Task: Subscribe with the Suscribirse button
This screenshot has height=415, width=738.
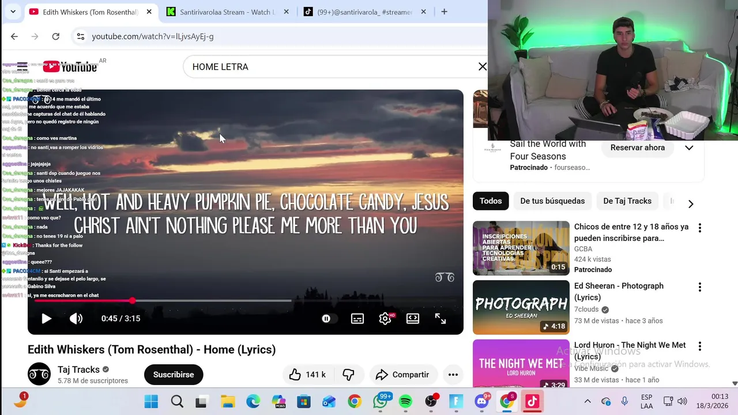Action: (x=174, y=375)
